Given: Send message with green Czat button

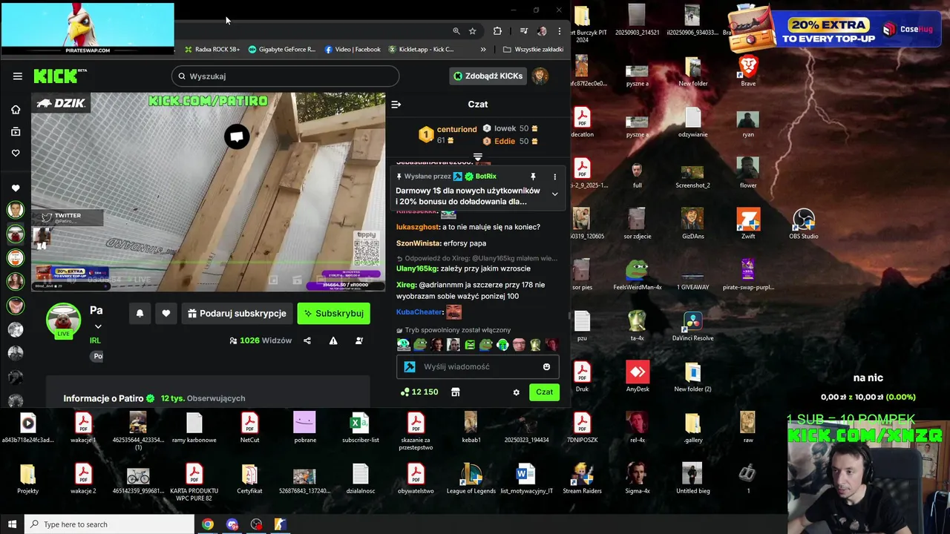Looking at the screenshot, I should (544, 392).
